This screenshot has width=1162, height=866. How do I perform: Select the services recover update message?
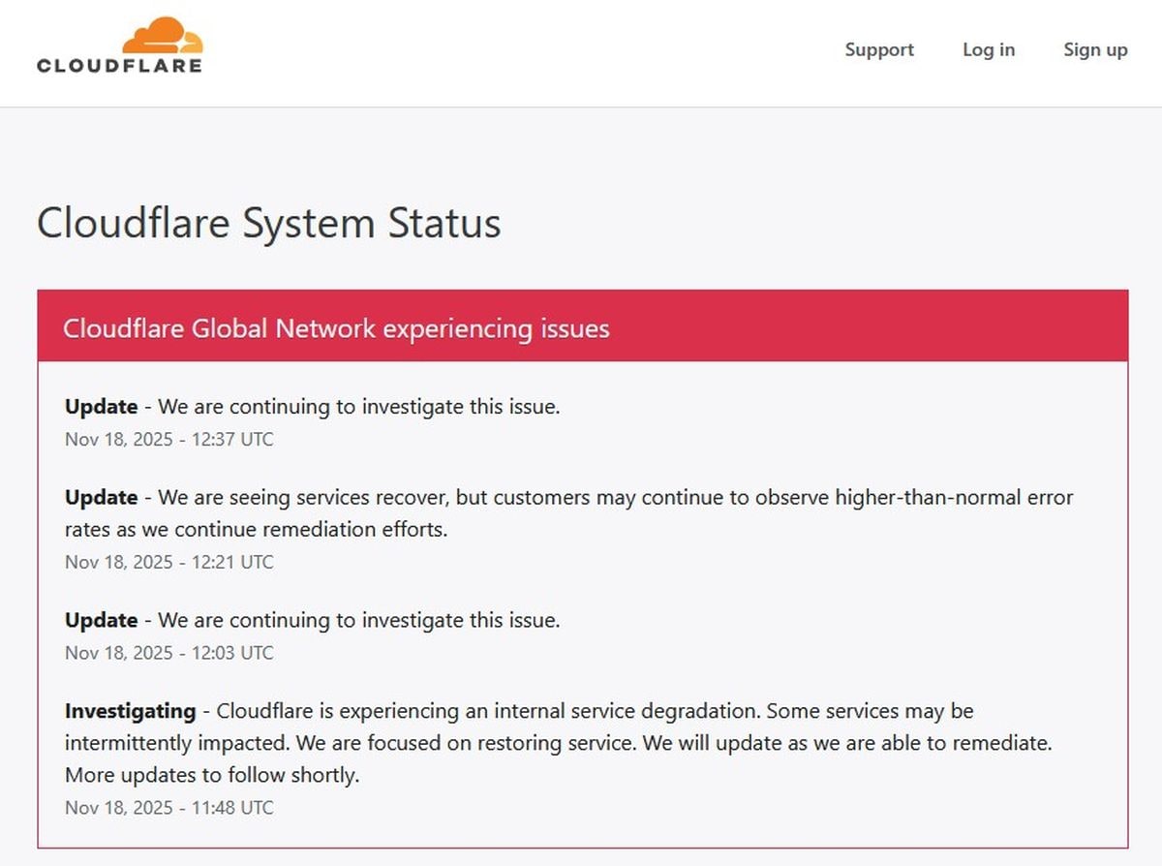pyautogui.click(x=568, y=513)
